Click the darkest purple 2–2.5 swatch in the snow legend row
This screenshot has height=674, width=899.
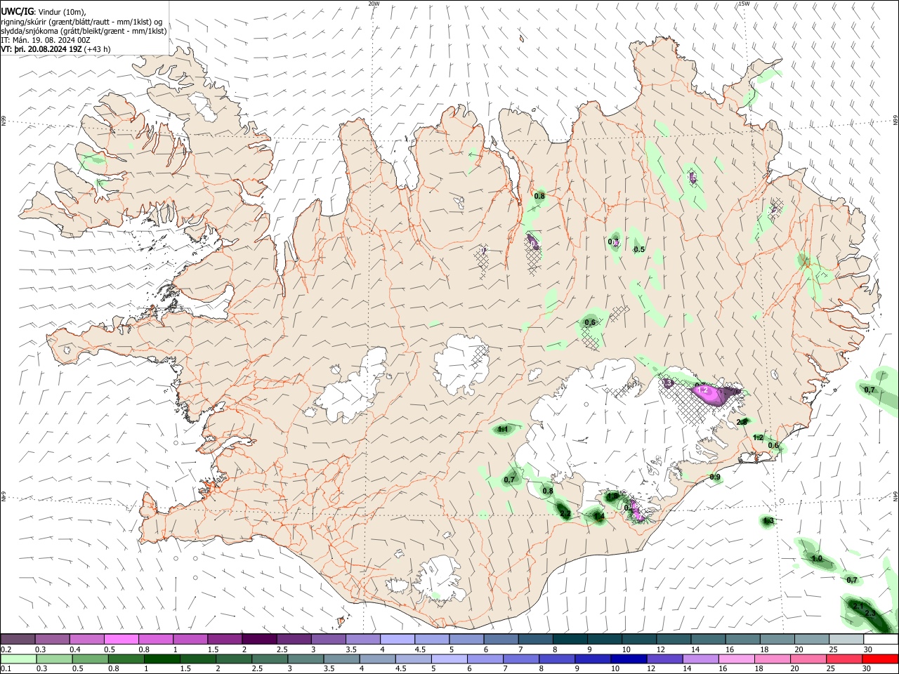(x=259, y=640)
